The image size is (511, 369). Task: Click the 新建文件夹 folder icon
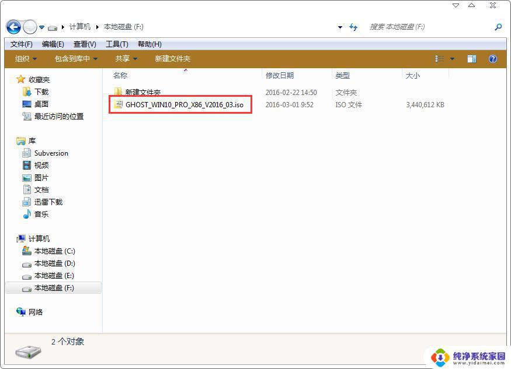[118, 92]
